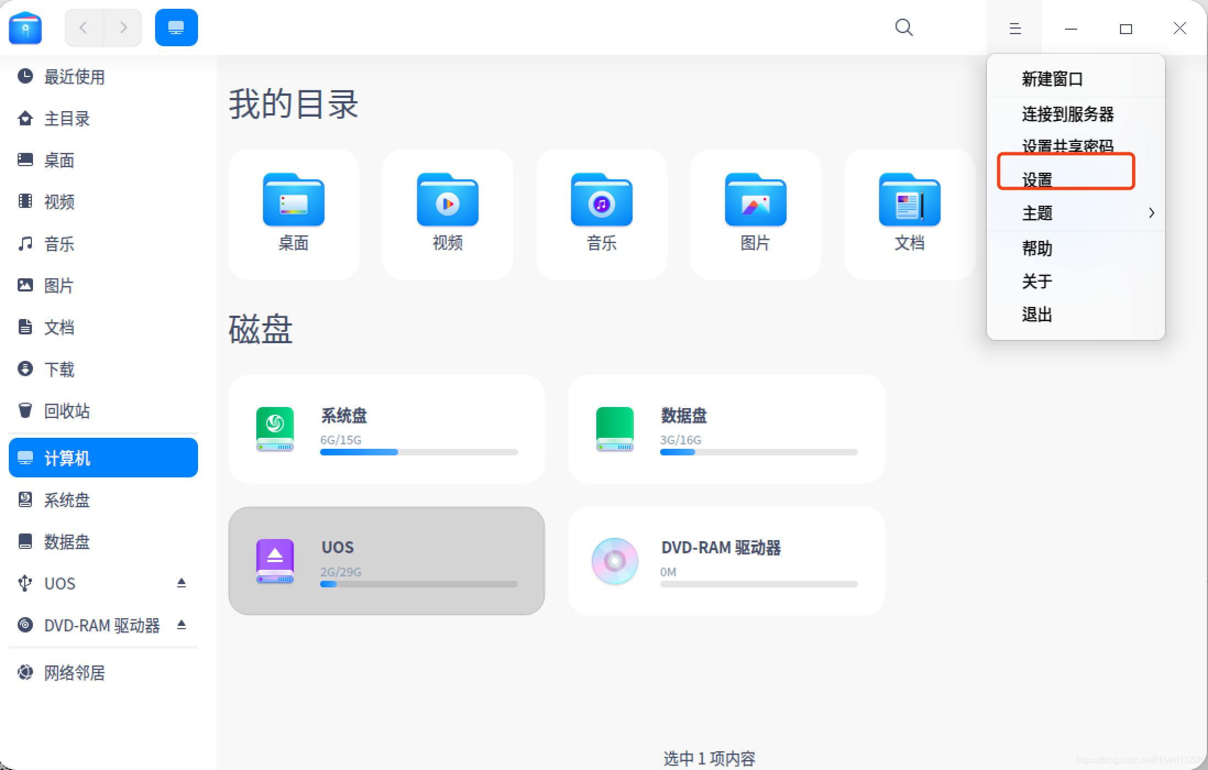1208x770 pixels.
Task: Click 连接到服务器 menu option
Action: click(1067, 114)
